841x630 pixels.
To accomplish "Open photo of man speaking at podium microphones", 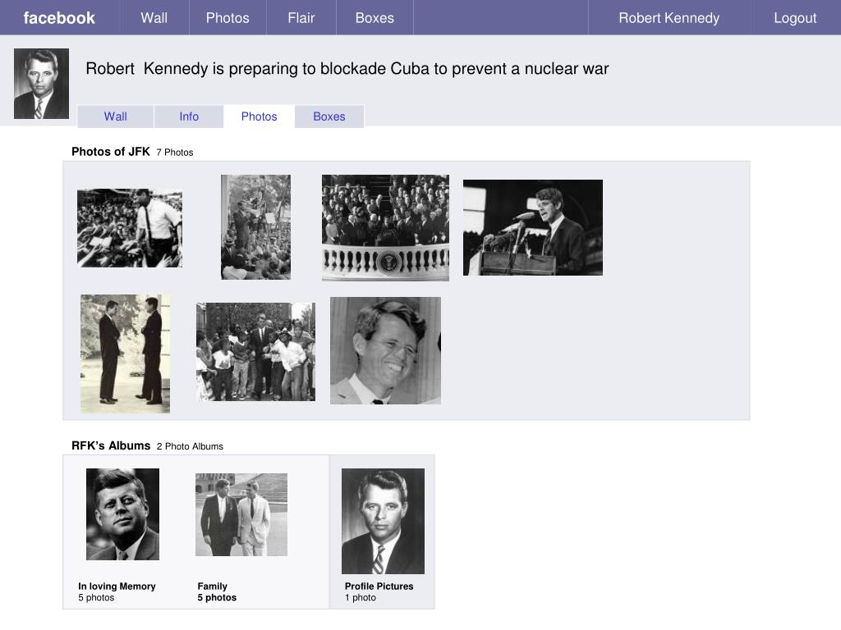I will pos(532,227).
